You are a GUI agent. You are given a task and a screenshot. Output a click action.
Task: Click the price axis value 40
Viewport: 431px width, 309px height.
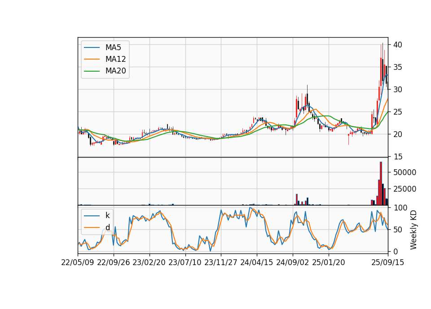[x=397, y=45]
